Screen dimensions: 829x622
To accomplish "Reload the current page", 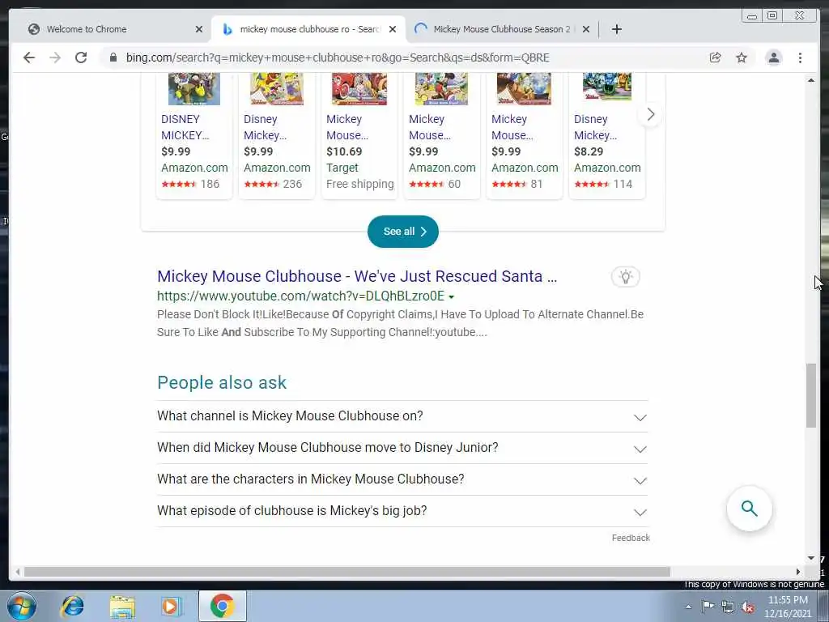I will (81, 58).
